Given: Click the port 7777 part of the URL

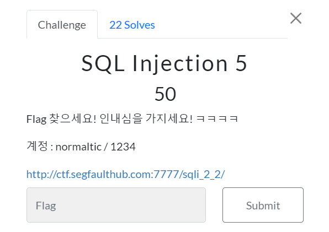Looking at the screenshot, I should click(x=166, y=174).
